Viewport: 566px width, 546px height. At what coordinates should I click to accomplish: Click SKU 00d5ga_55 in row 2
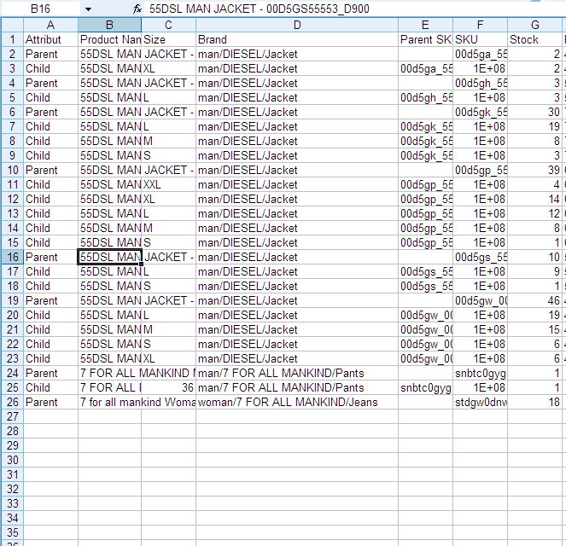(x=480, y=54)
